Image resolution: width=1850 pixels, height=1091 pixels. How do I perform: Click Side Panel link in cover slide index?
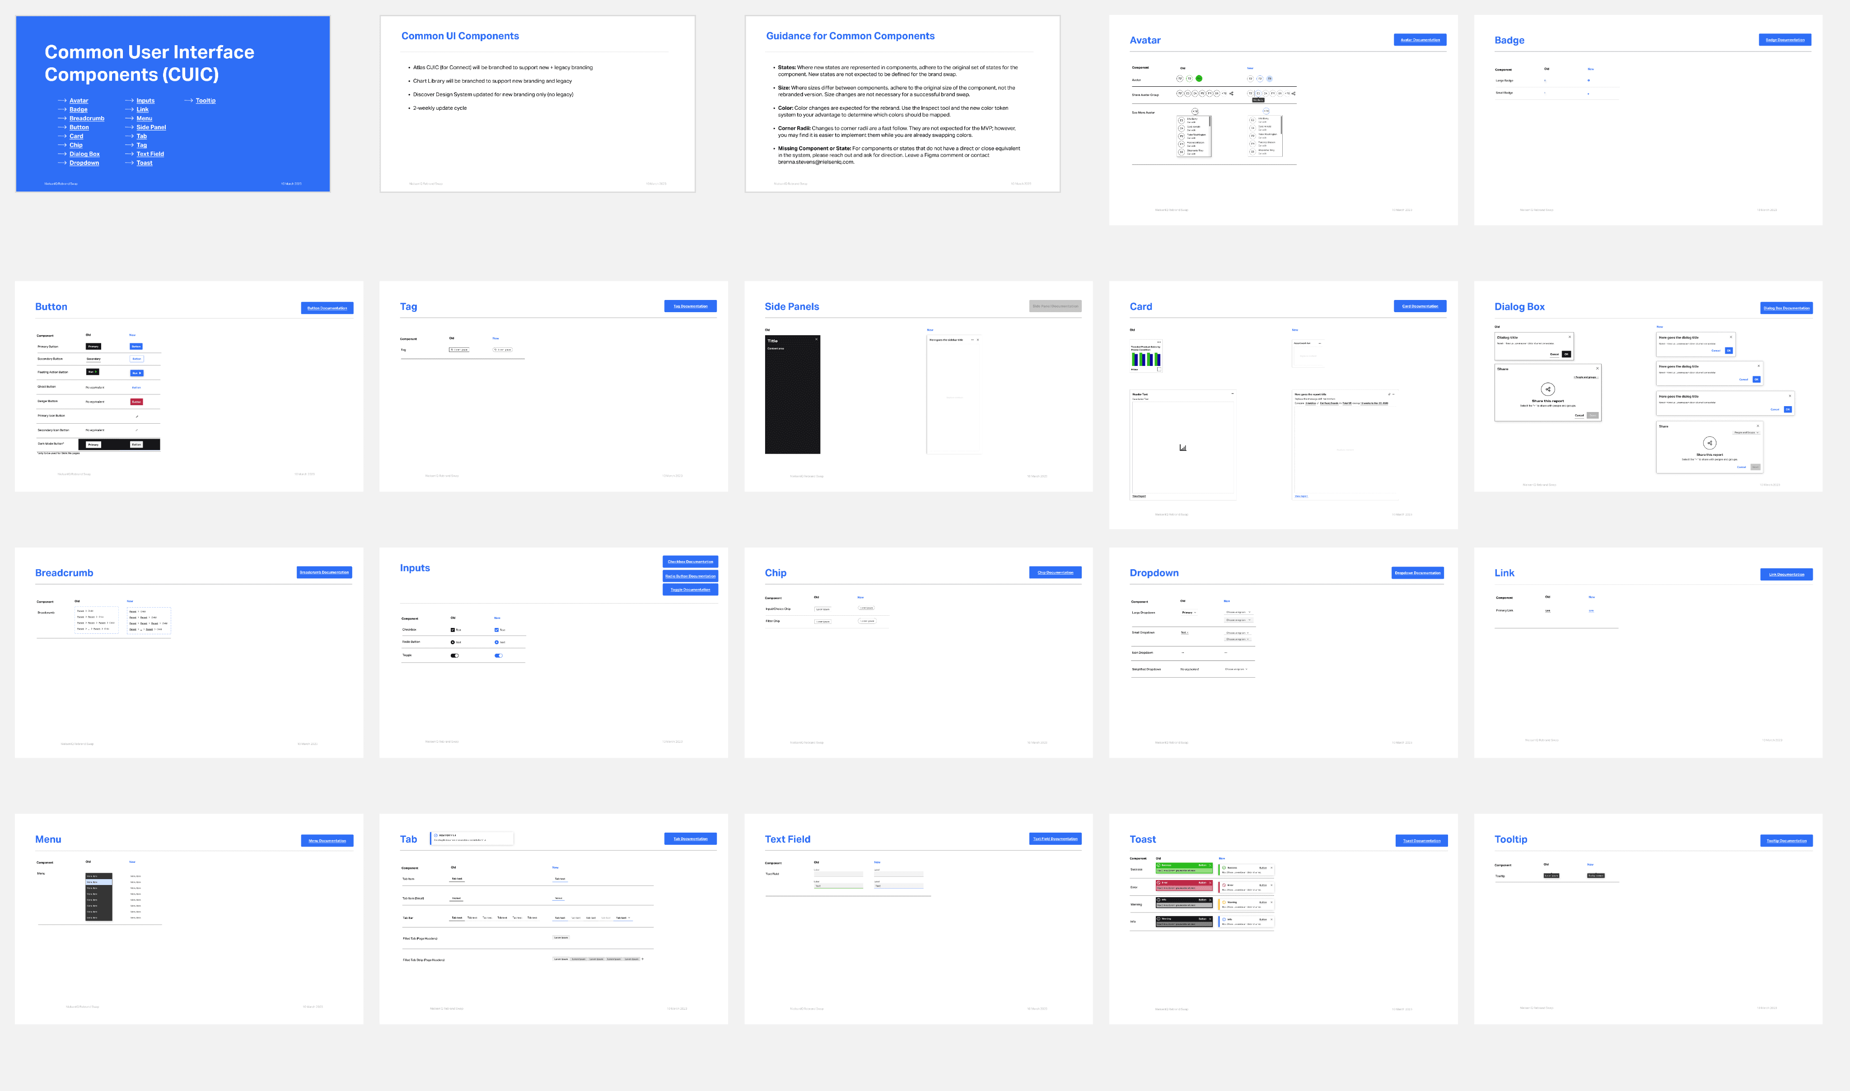151,127
